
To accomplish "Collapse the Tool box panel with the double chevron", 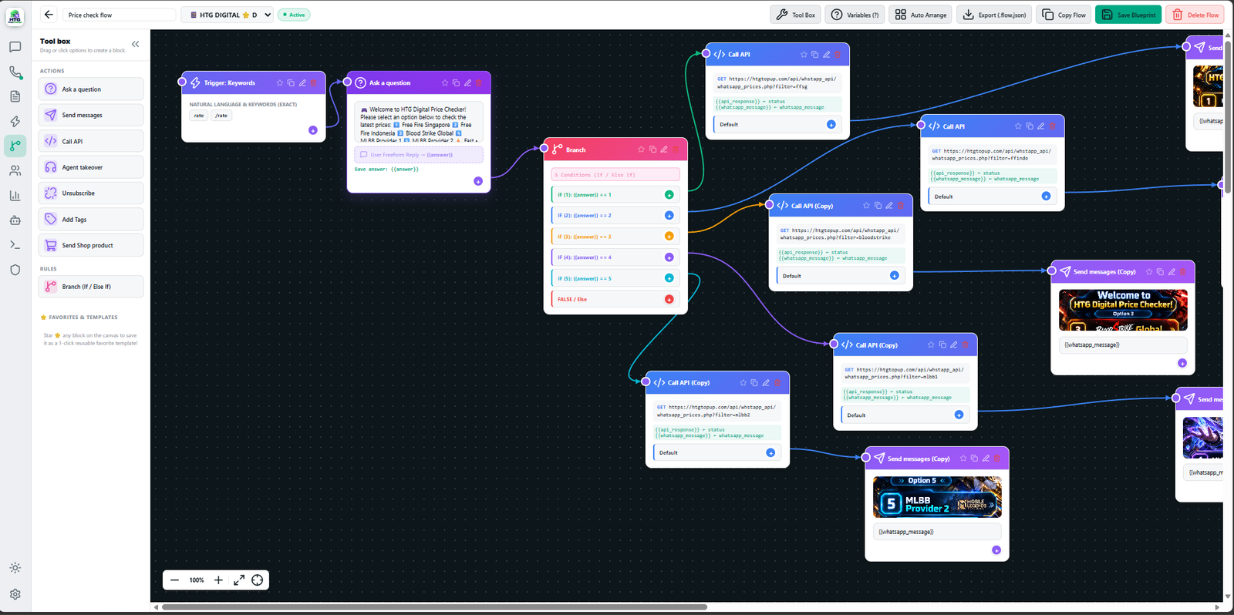I will (136, 44).
